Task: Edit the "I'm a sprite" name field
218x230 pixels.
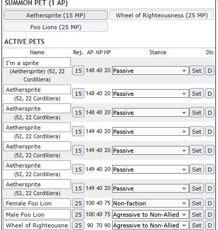Action: coord(37,62)
